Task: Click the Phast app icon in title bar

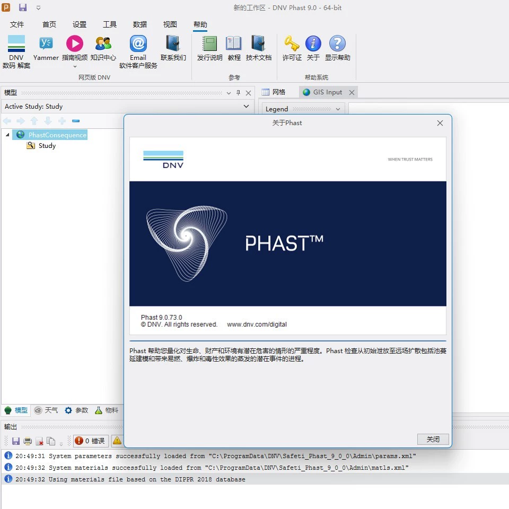Action: pos(6,7)
